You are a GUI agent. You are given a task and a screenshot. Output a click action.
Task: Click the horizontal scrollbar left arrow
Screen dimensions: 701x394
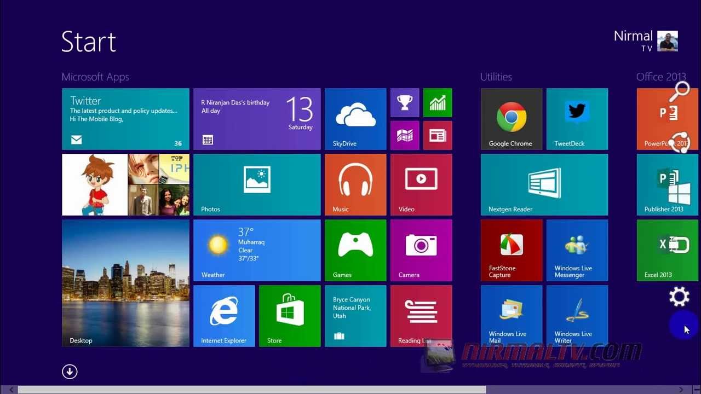tap(12, 390)
